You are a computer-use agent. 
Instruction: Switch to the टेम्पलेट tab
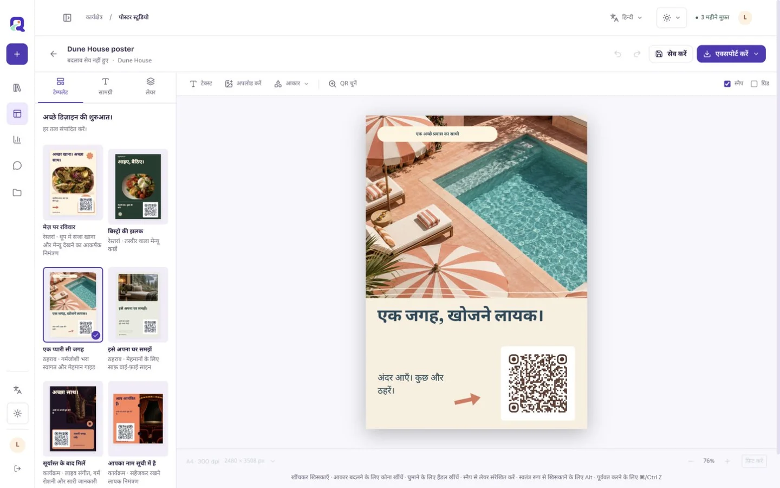60,86
